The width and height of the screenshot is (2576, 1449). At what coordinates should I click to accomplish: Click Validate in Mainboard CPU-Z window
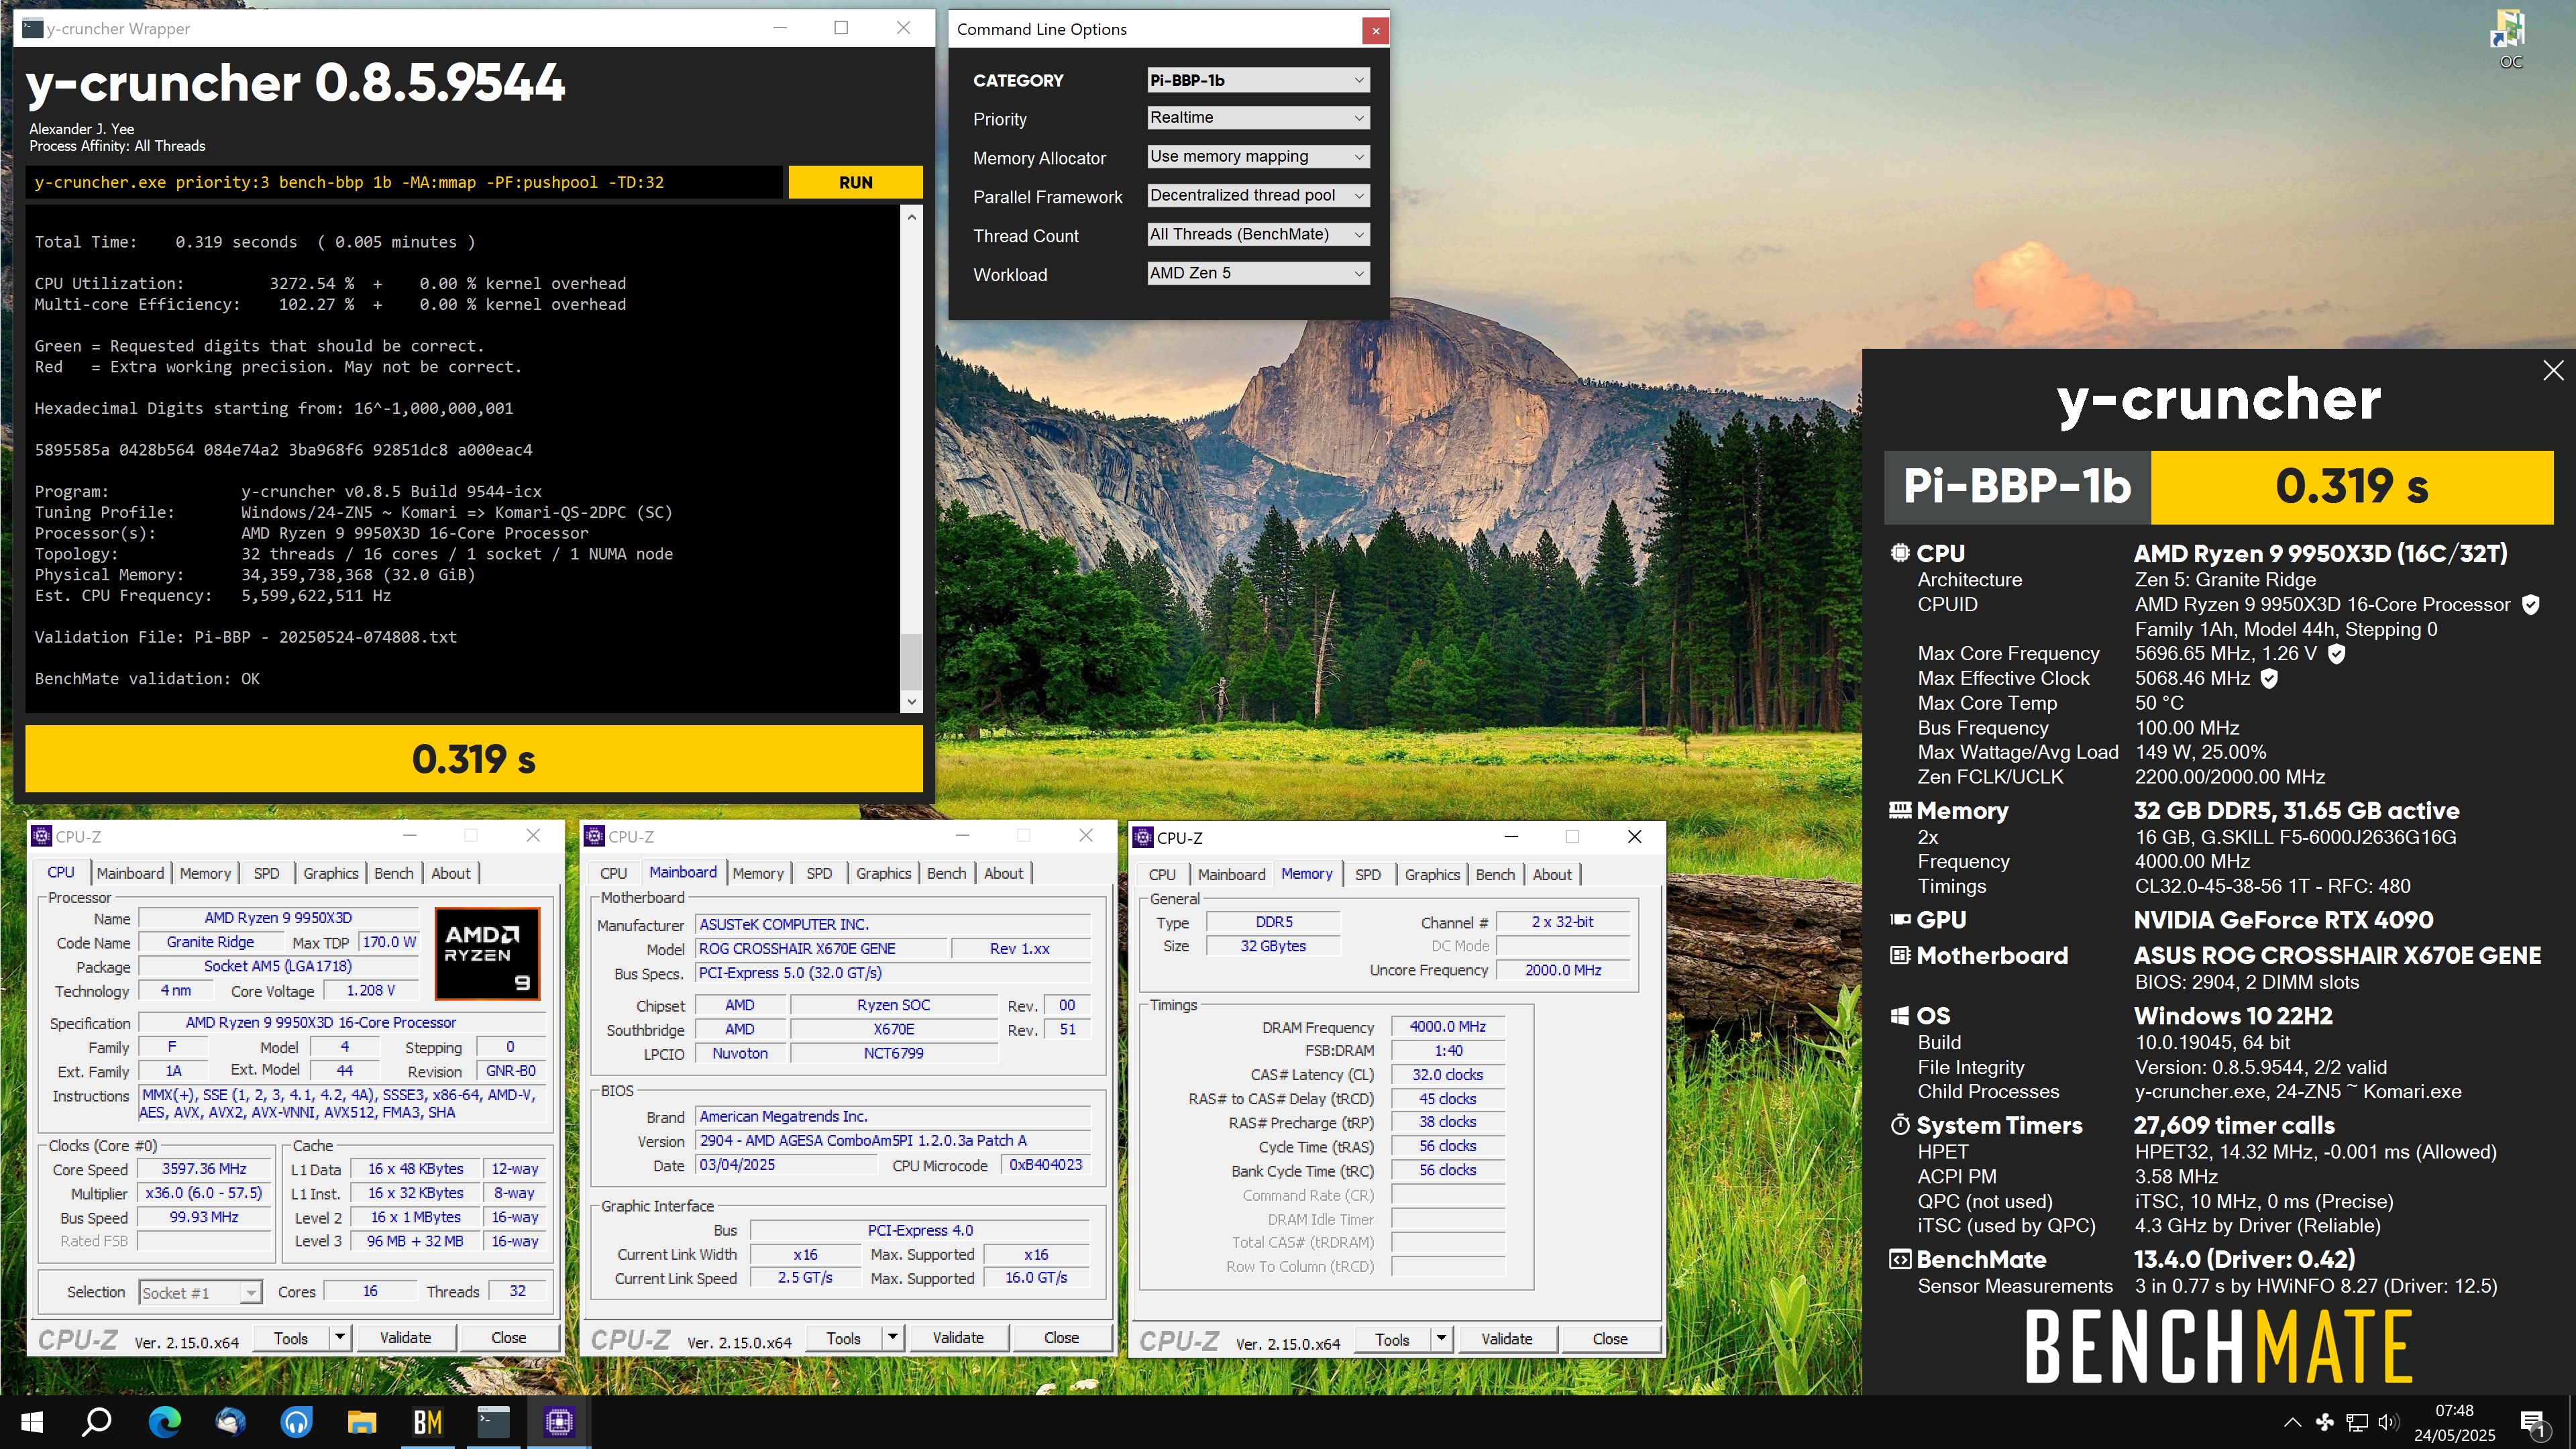click(x=957, y=1337)
